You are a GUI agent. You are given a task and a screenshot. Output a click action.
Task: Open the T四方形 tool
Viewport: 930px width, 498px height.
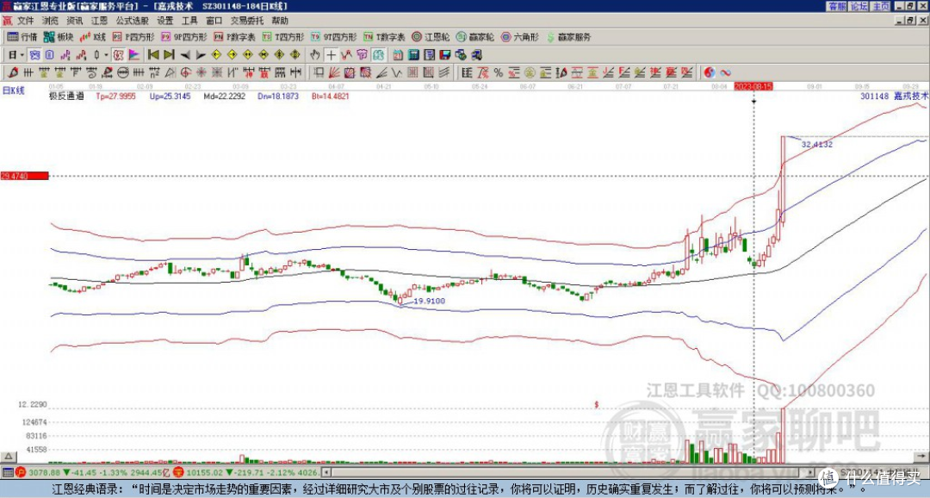[x=283, y=37]
